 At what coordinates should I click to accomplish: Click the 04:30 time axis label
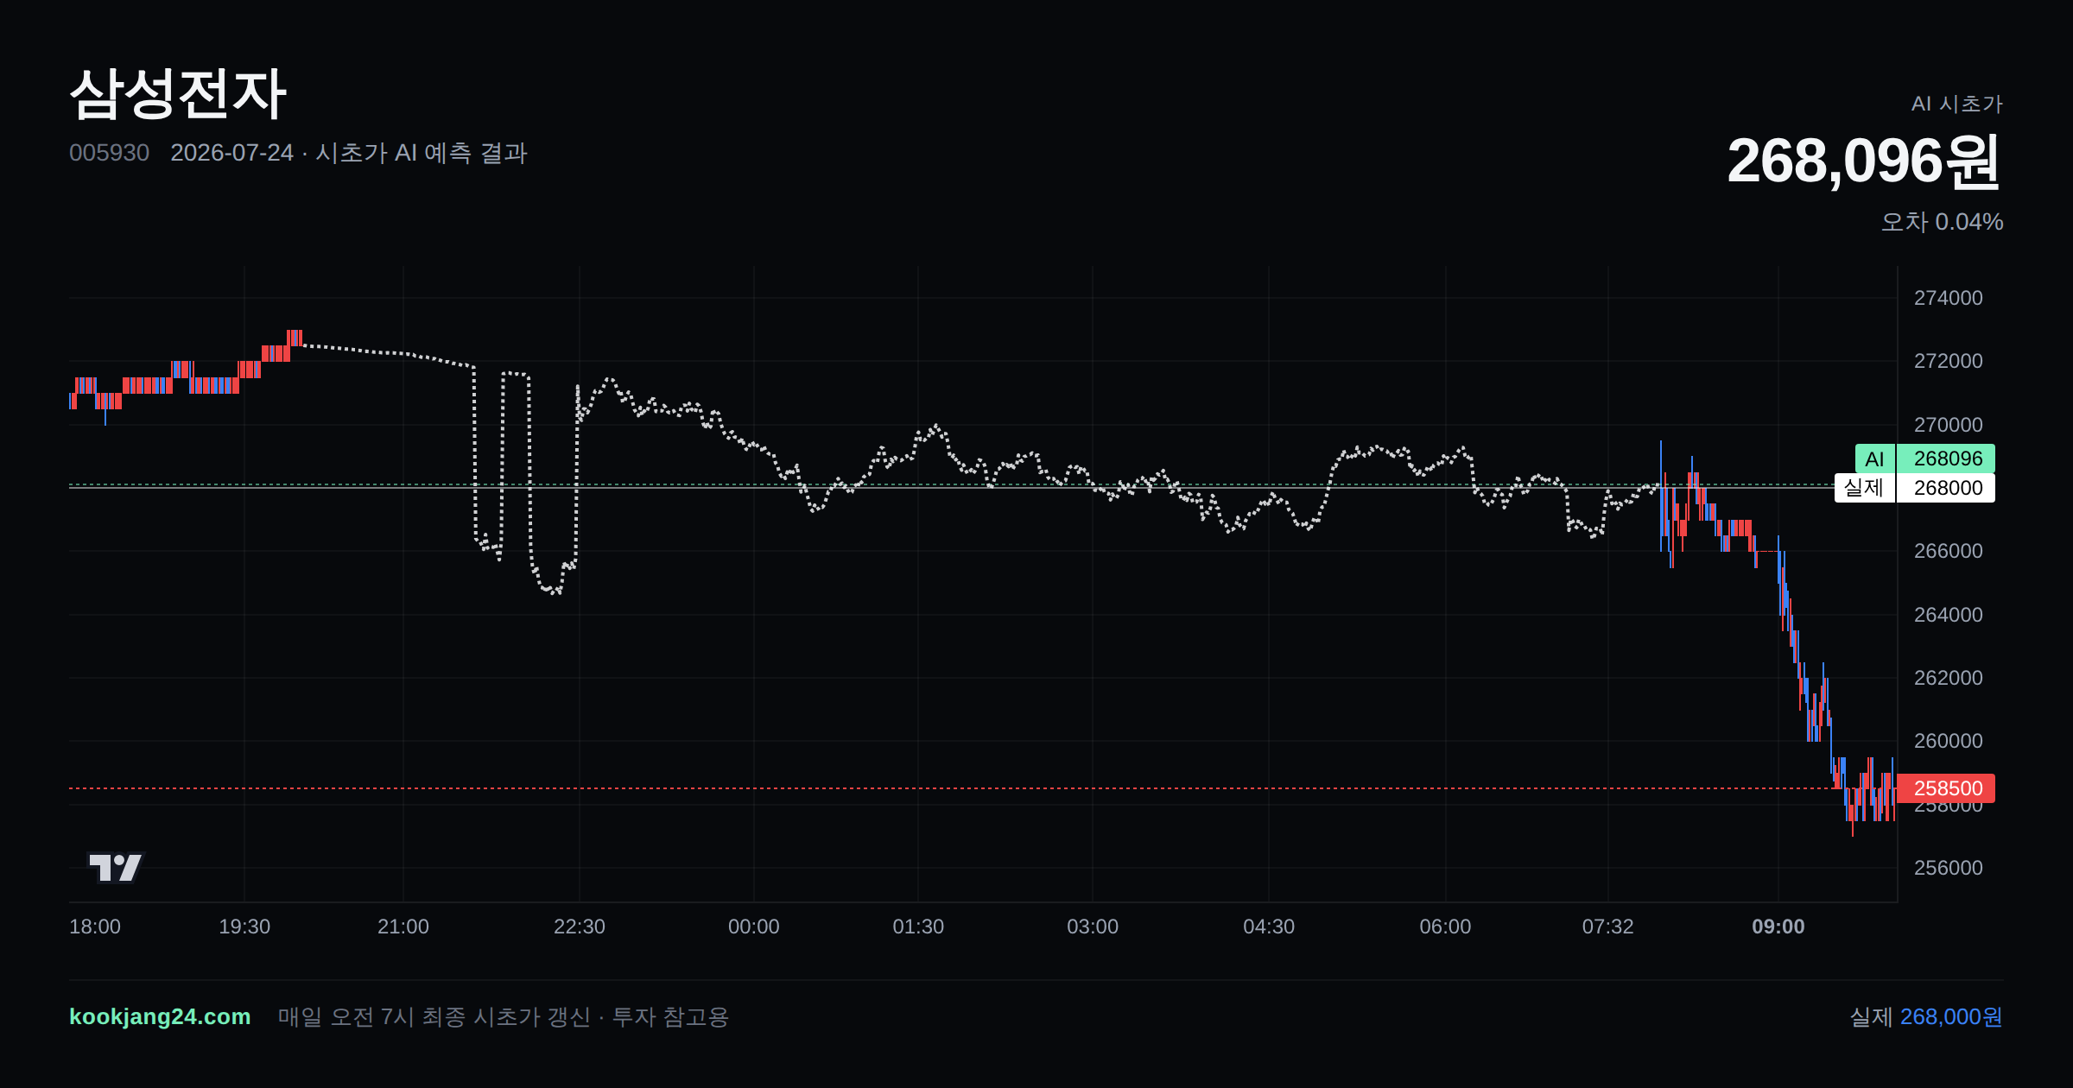click(x=1269, y=927)
